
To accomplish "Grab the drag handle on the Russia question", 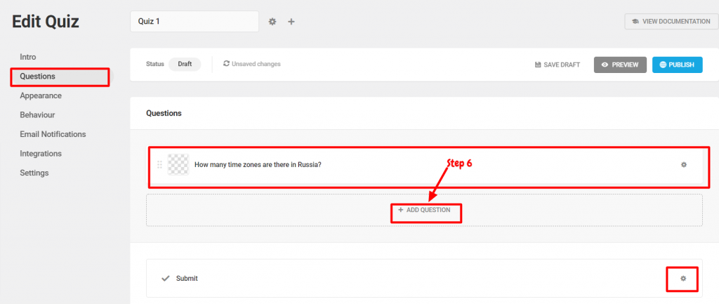I will pyautogui.click(x=159, y=164).
